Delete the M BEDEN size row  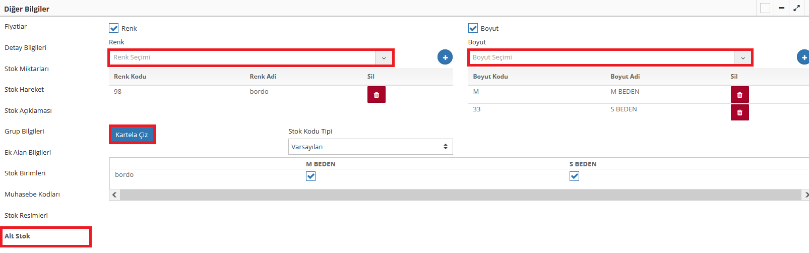pyautogui.click(x=739, y=95)
